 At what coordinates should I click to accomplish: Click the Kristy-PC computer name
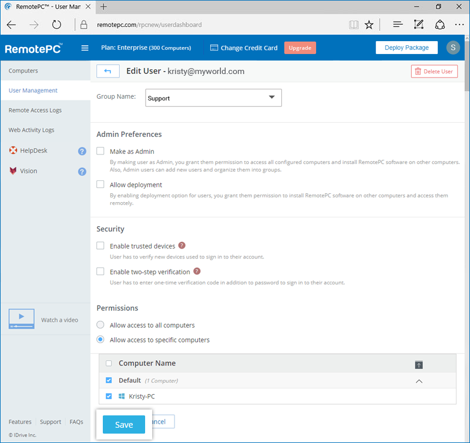point(142,396)
